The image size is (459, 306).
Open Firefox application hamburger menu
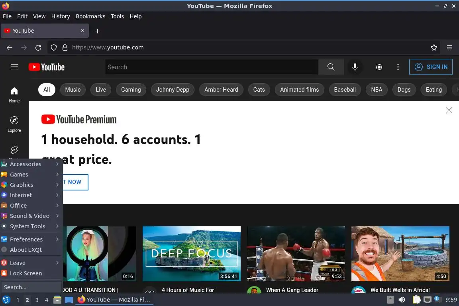pyautogui.click(x=449, y=47)
